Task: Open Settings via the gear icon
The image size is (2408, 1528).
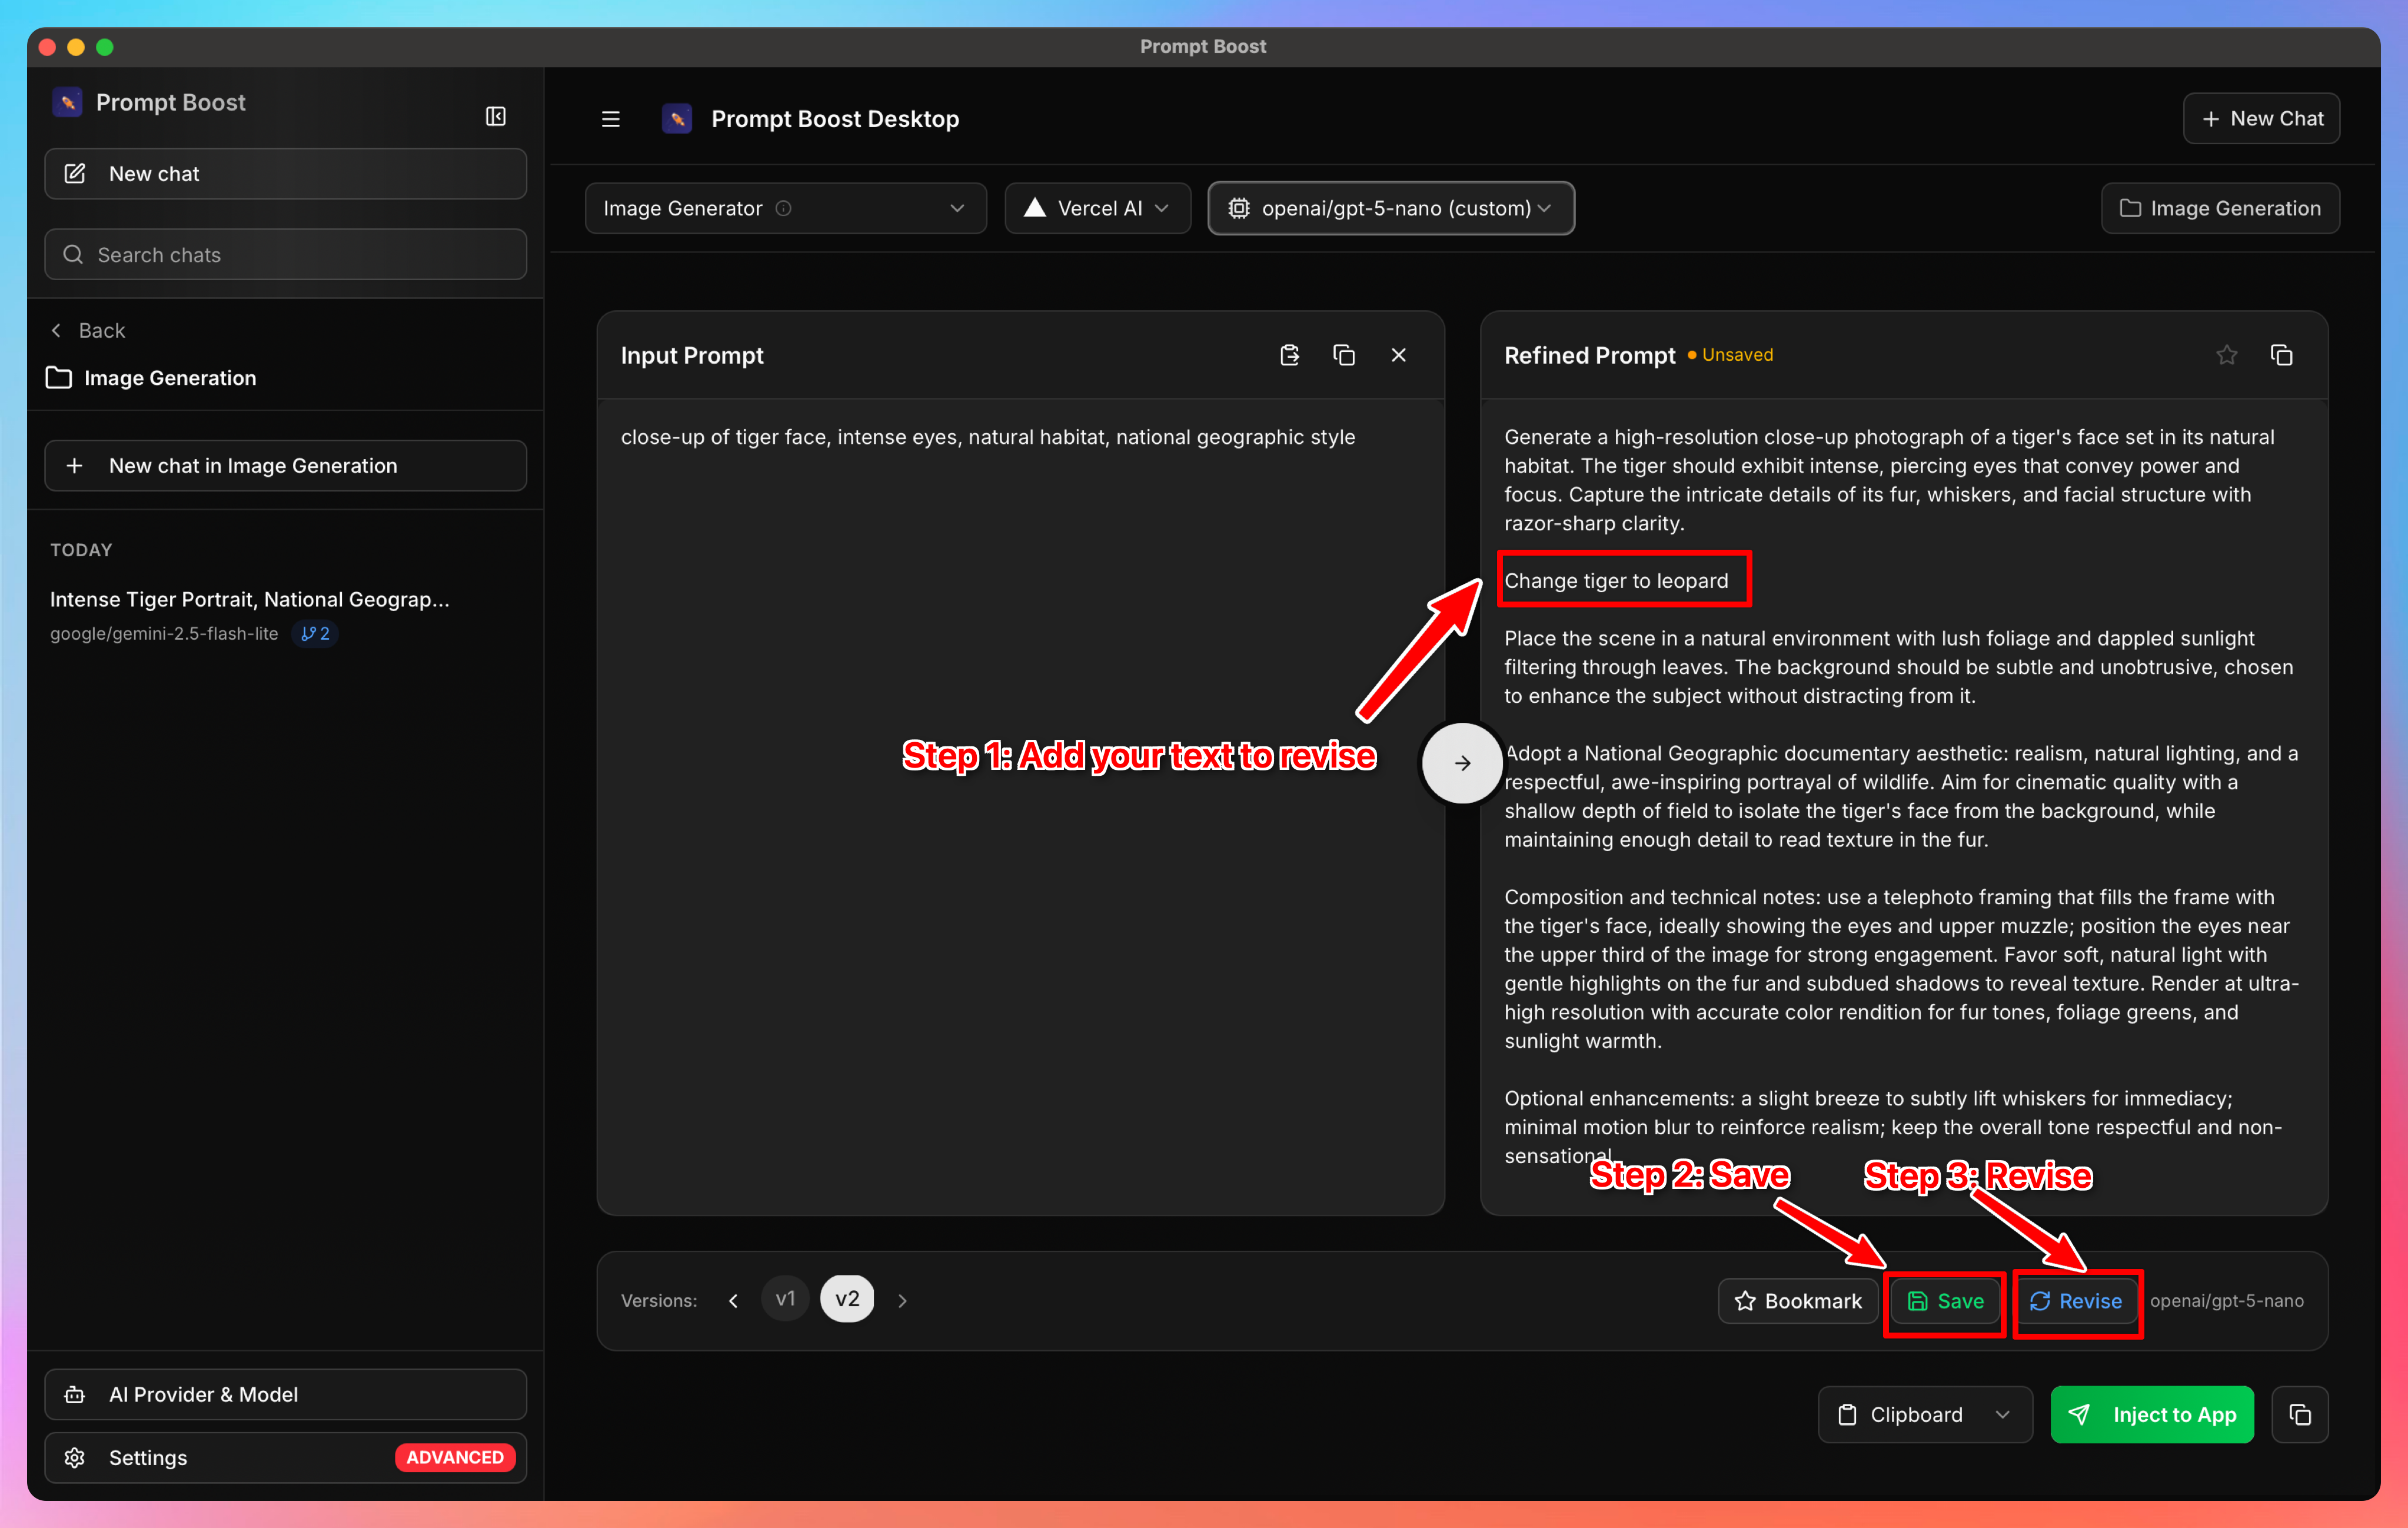Action: [147, 1457]
